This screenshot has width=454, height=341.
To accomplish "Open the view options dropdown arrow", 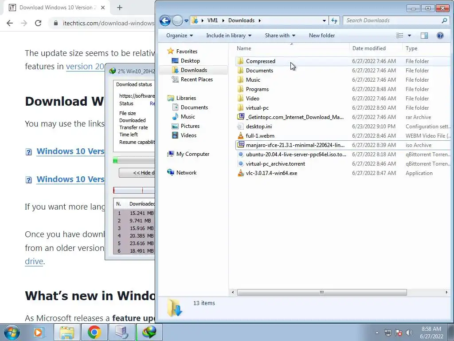I will pos(409,36).
